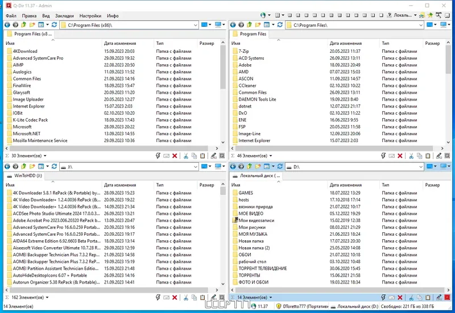Open the 162 Элемент(ов) dropdown
455x313 pixels.
click(x=47, y=297)
